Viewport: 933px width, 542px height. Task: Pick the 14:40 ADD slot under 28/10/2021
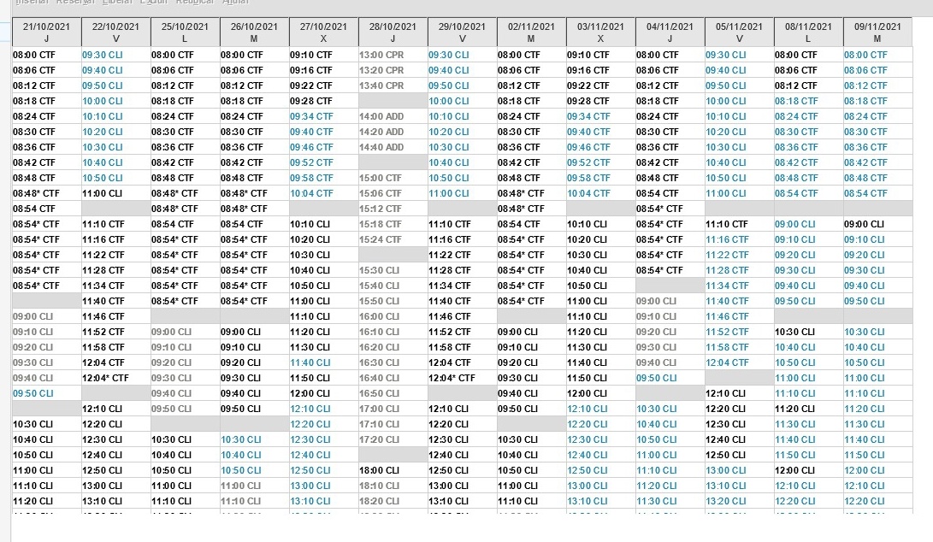coord(393,147)
